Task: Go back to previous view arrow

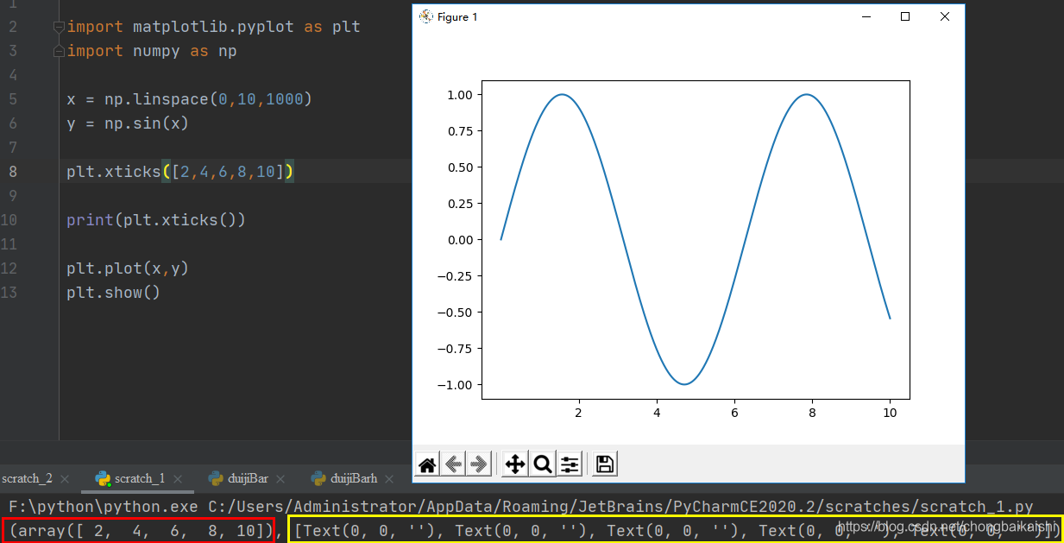Action: 454,464
